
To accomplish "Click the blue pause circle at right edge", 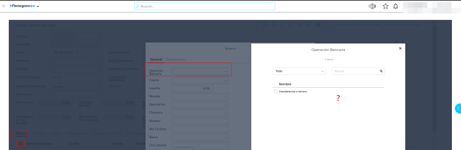I will [458, 109].
